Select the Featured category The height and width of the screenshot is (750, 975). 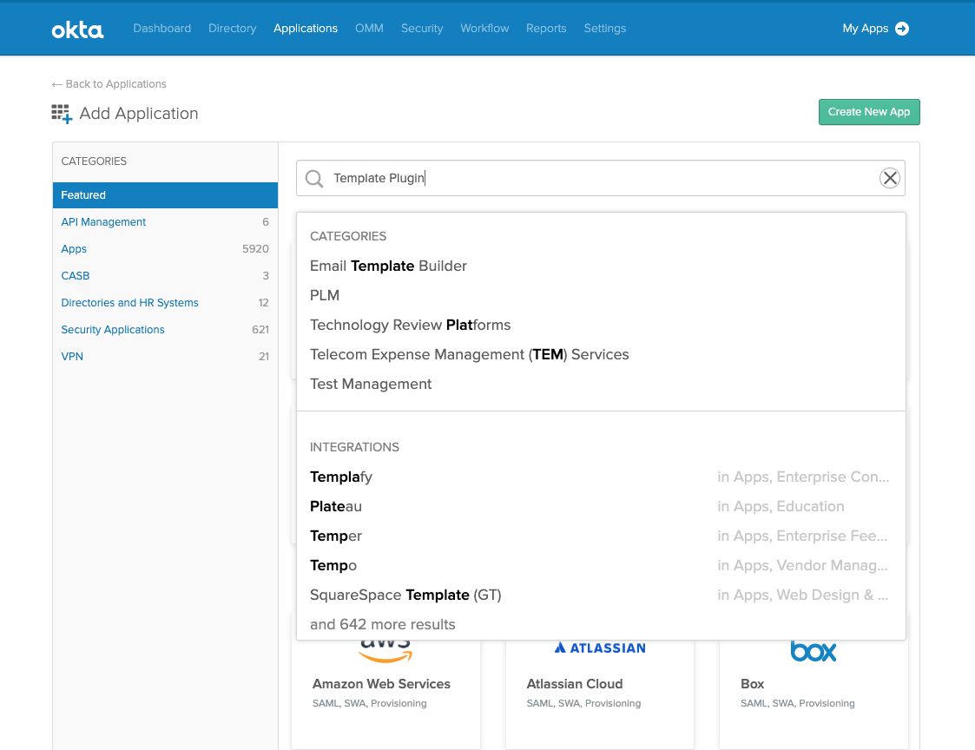coord(165,195)
